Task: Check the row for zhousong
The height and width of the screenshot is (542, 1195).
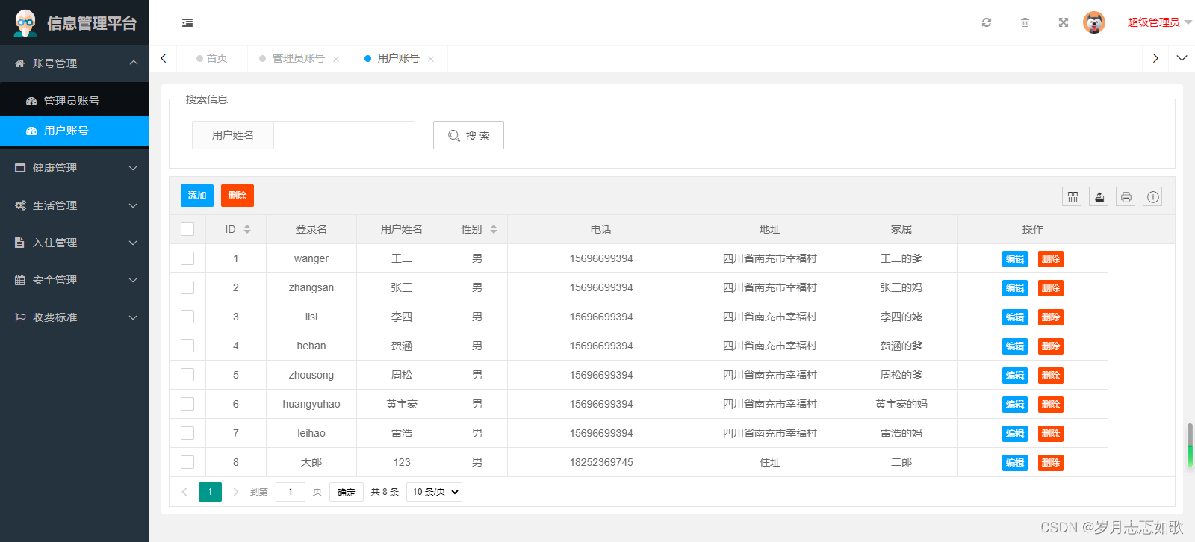Action: (187, 375)
